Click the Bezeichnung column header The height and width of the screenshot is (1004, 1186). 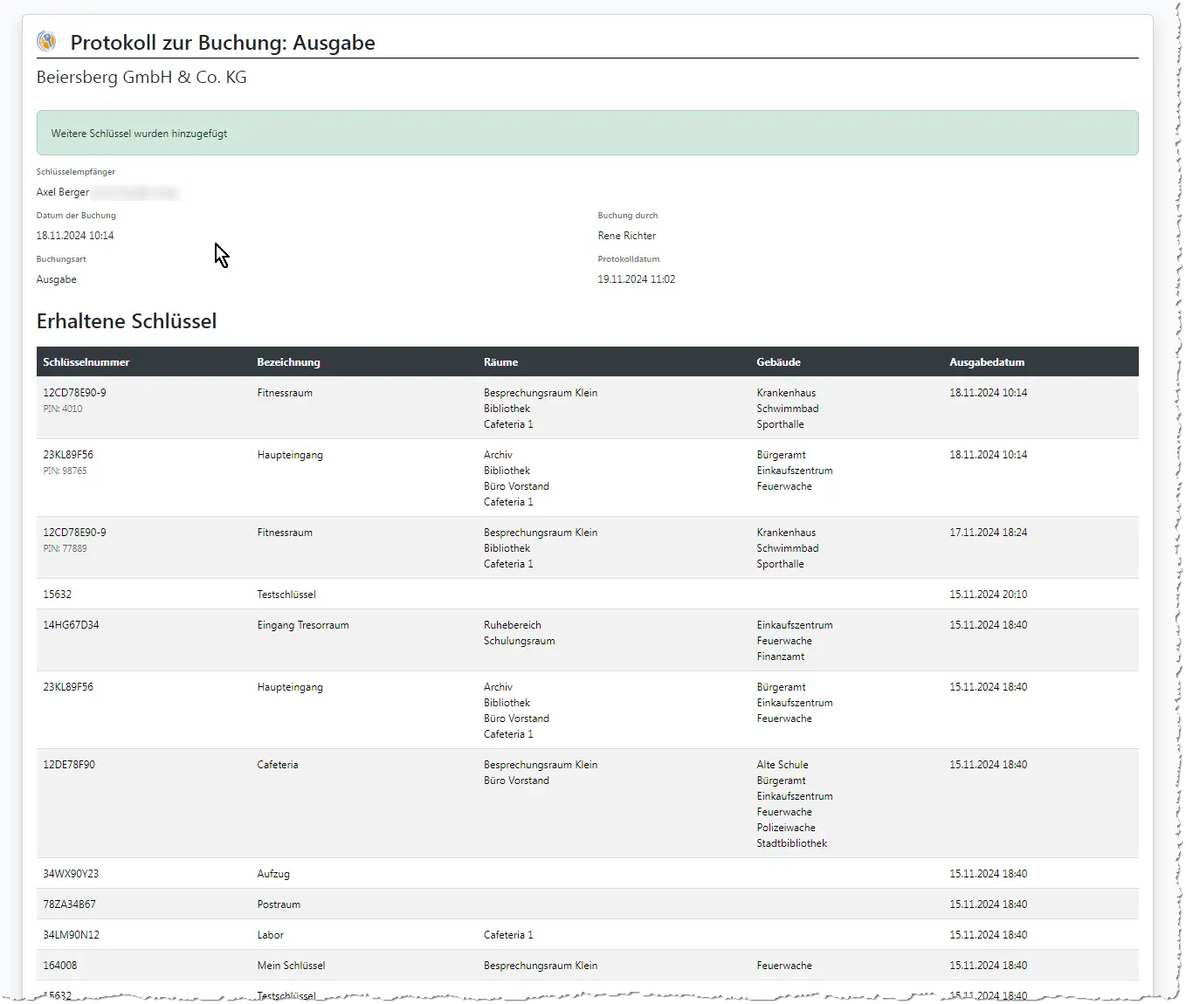pos(288,362)
